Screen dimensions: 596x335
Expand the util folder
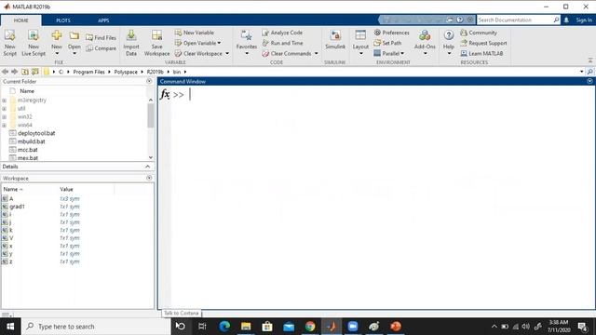(x=4, y=109)
